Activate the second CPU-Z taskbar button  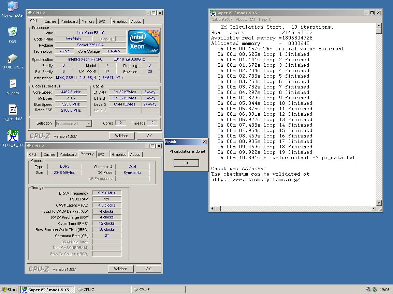(x=158, y=290)
